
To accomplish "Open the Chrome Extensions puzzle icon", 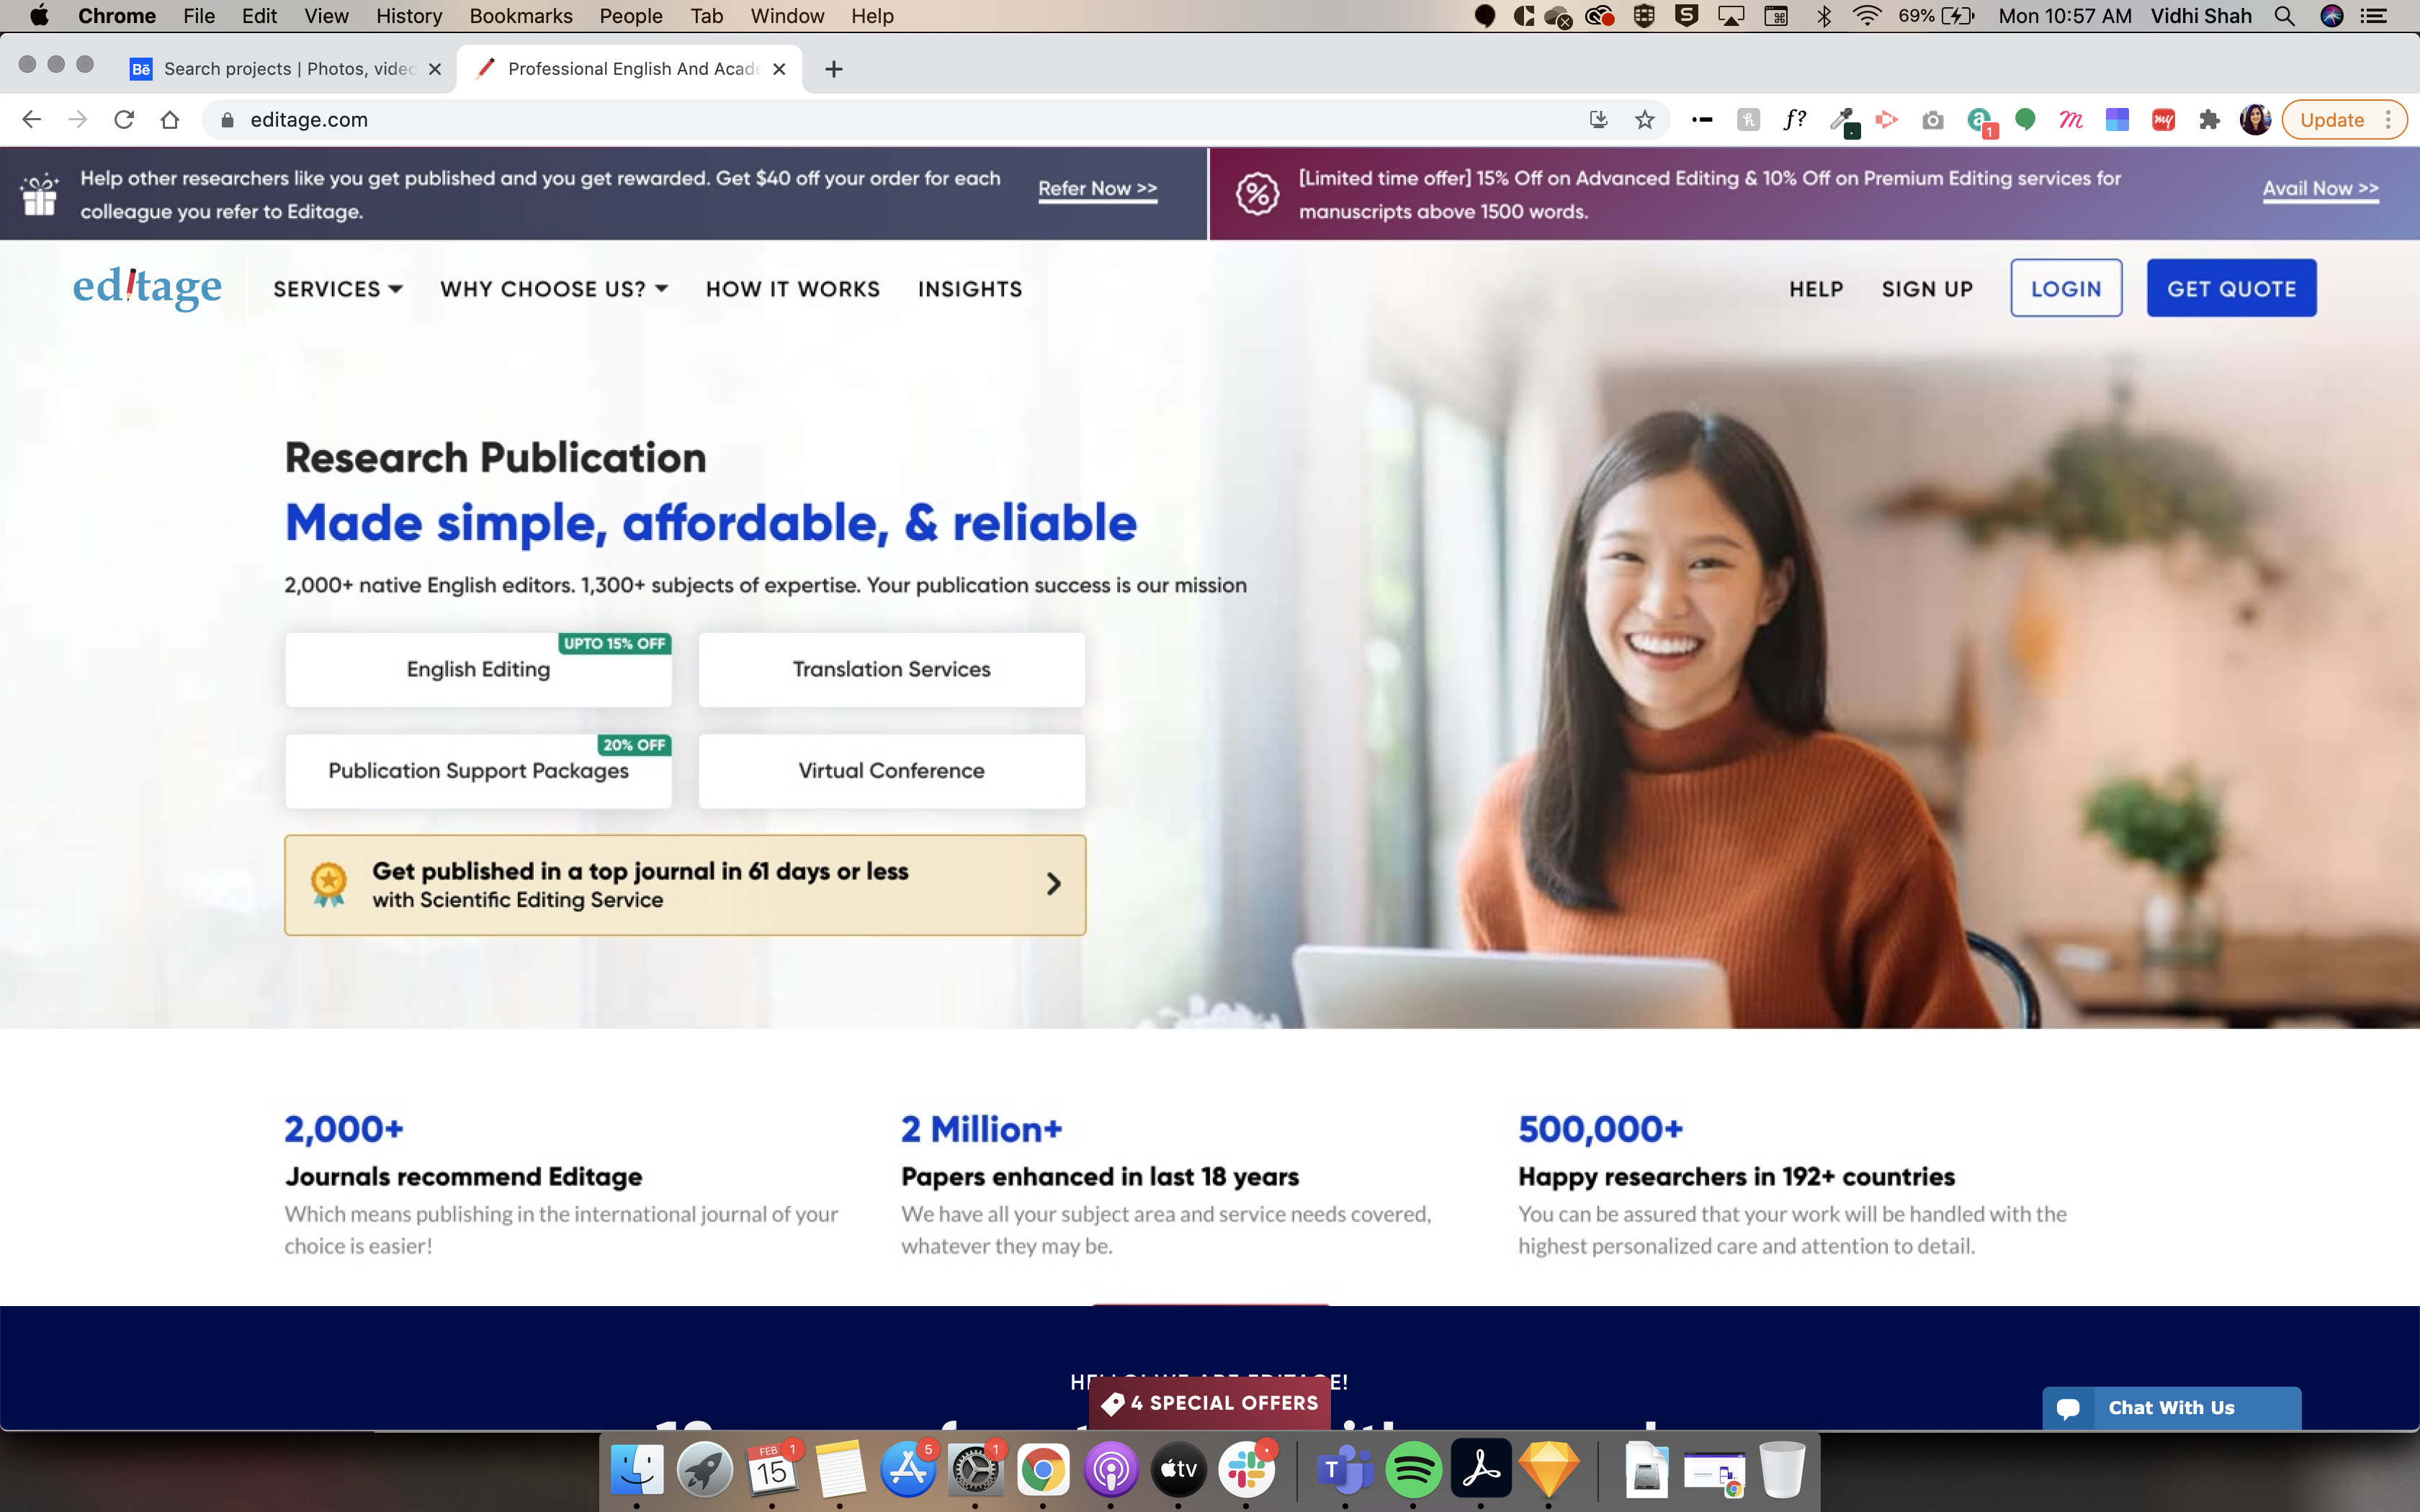I will click(2209, 120).
